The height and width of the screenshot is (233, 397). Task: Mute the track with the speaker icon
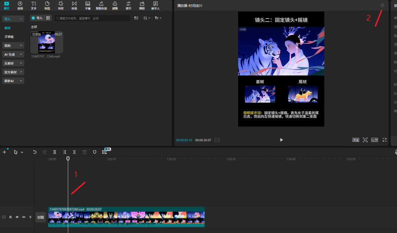(24, 217)
